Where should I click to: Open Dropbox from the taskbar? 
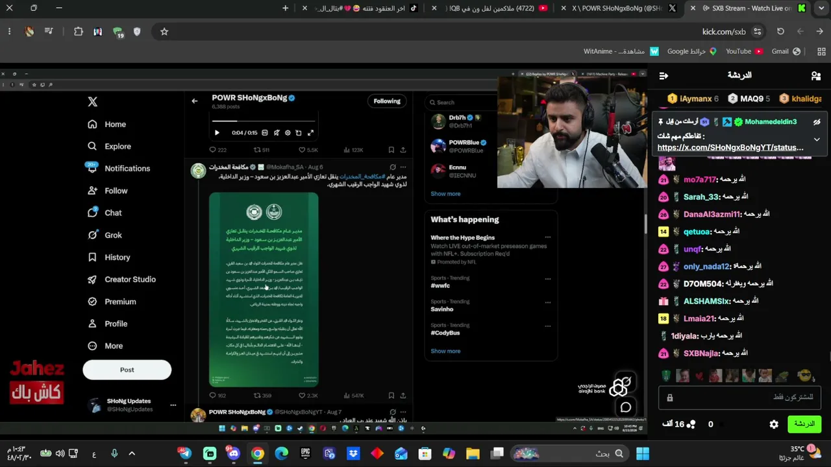pos(353,453)
